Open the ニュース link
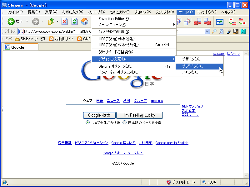Viewport: 250px width, 187px height. pos(113,101)
